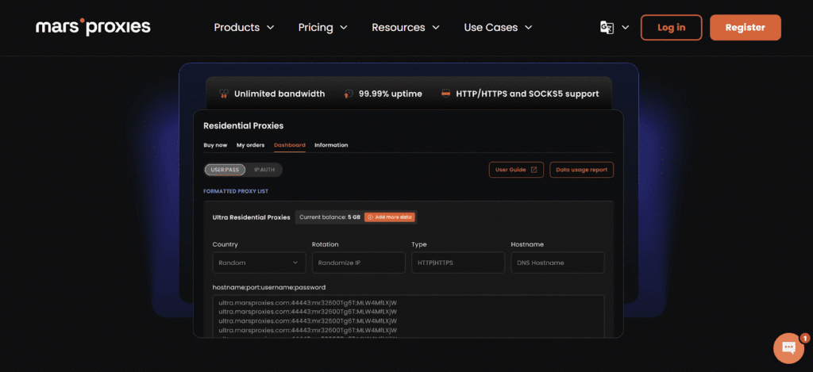The width and height of the screenshot is (813, 372).
Task: Click the Log in button
Action: 671,28
